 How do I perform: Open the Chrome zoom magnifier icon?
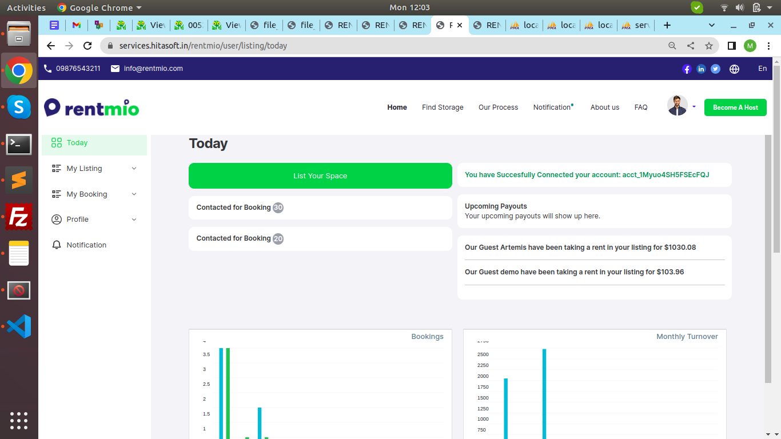672,46
